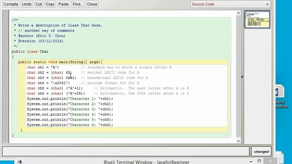The height and width of the screenshot is (164, 292).
Task: Minimize the BlueJ Terminal Window
Action: [251, 162]
